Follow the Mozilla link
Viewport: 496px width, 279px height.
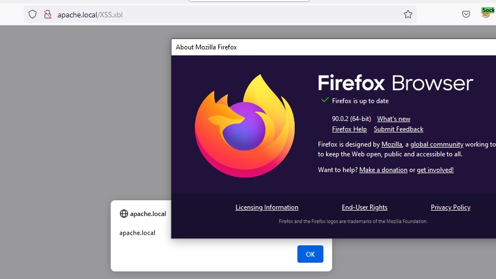click(392, 144)
